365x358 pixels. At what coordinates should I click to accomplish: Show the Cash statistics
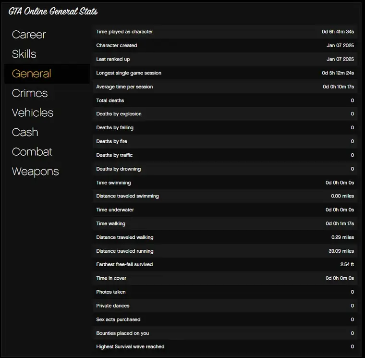click(x=25, y=132)
